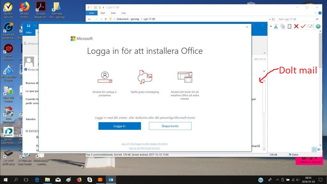
Task: Click the orange checkmark icon
Action: (303, 26)
